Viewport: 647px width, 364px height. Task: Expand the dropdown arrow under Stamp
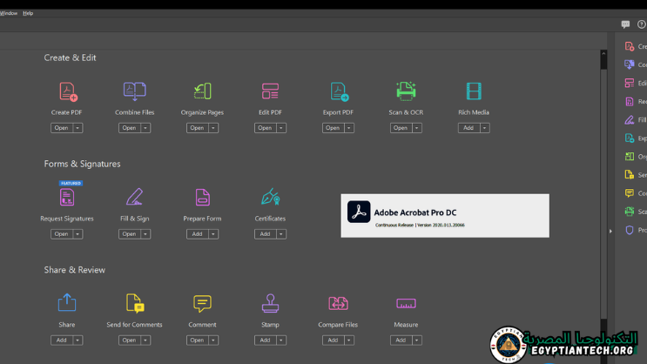coord(281,340)
